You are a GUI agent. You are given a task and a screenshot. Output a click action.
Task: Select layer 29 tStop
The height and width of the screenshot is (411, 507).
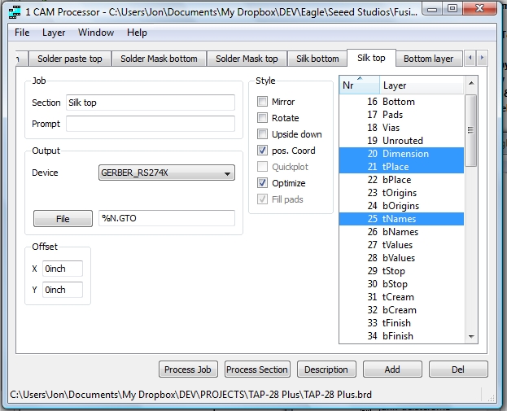coord(401,271)
